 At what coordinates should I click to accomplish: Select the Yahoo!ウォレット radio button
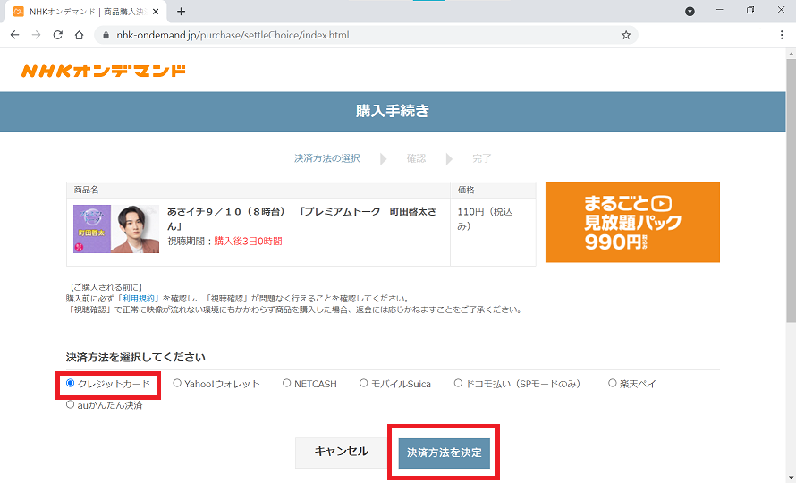pyautogui.click(x=177, y=383)
